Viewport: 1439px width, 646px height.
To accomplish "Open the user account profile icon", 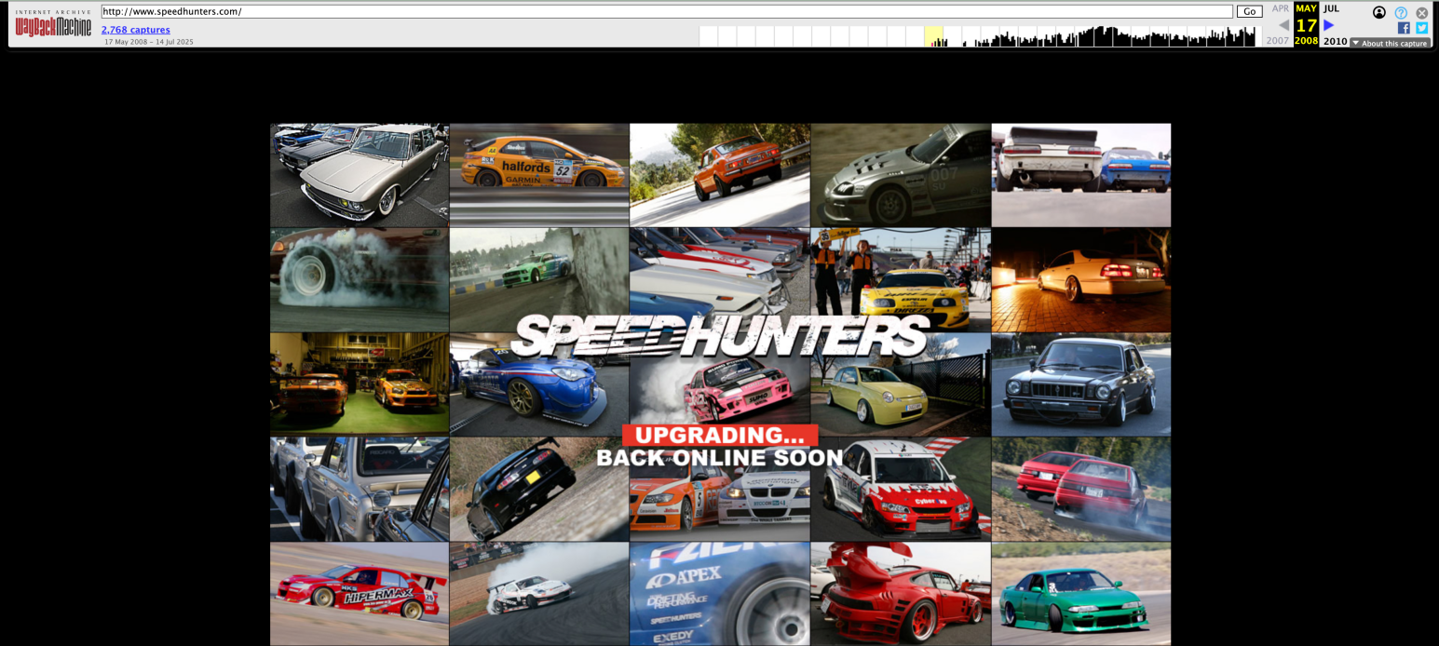I will point(1378,13).
